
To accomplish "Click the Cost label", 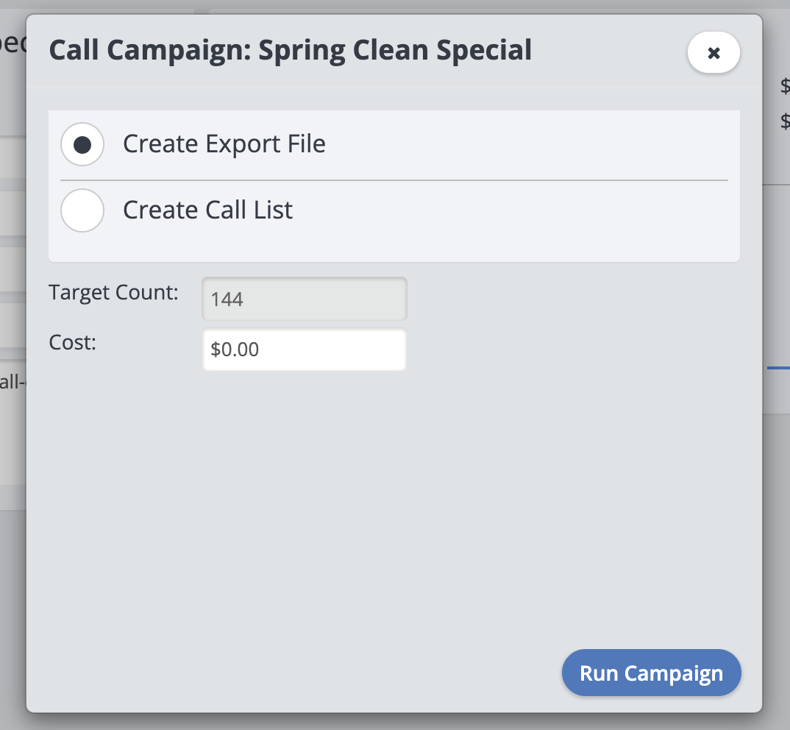I will pos(71,342).
